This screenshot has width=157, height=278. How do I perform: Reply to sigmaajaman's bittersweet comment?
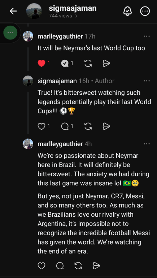pyautogui.click(x=65, y=126)
